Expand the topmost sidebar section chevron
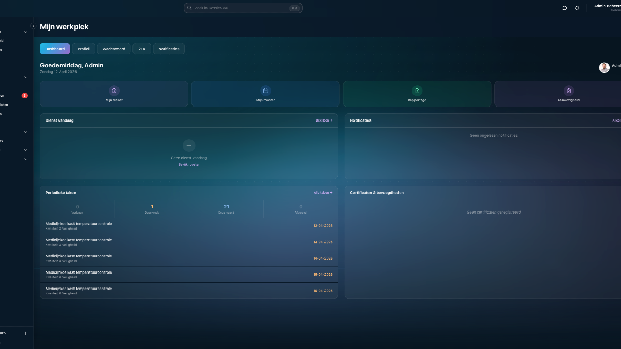Screen dimensions: 621x349 pos(26,32)
